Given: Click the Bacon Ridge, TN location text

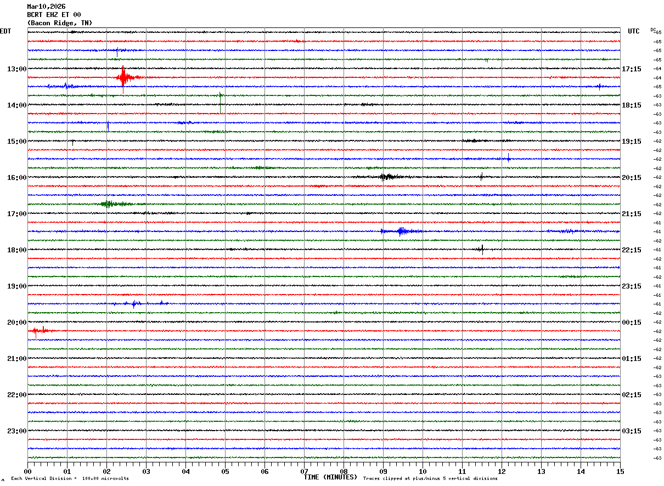Looking at the screenshot, I should [60, 23].
